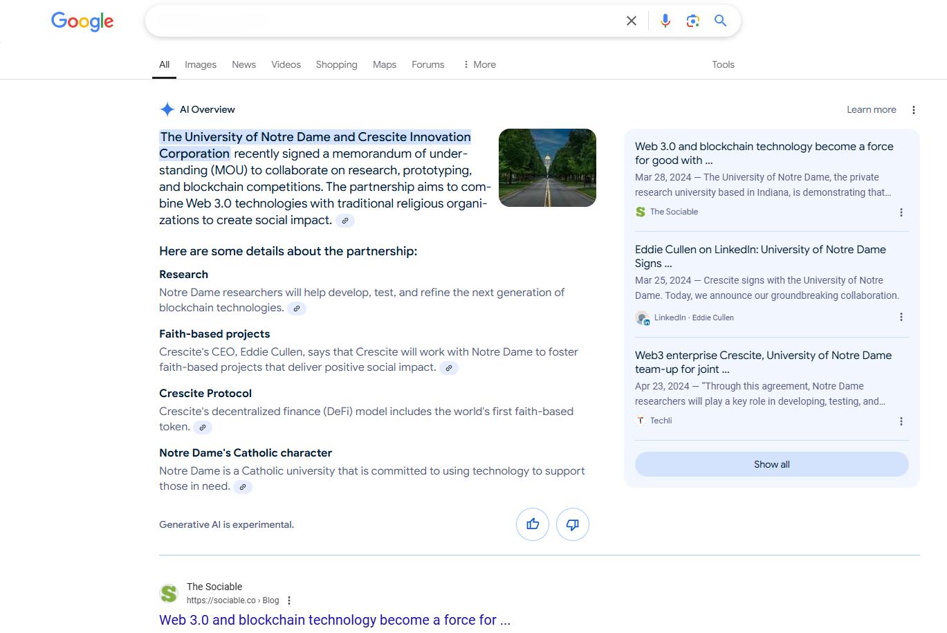The image size is (947, 633).
Task: Give thumbs down to AI Overview
Action: click(572, 524)
